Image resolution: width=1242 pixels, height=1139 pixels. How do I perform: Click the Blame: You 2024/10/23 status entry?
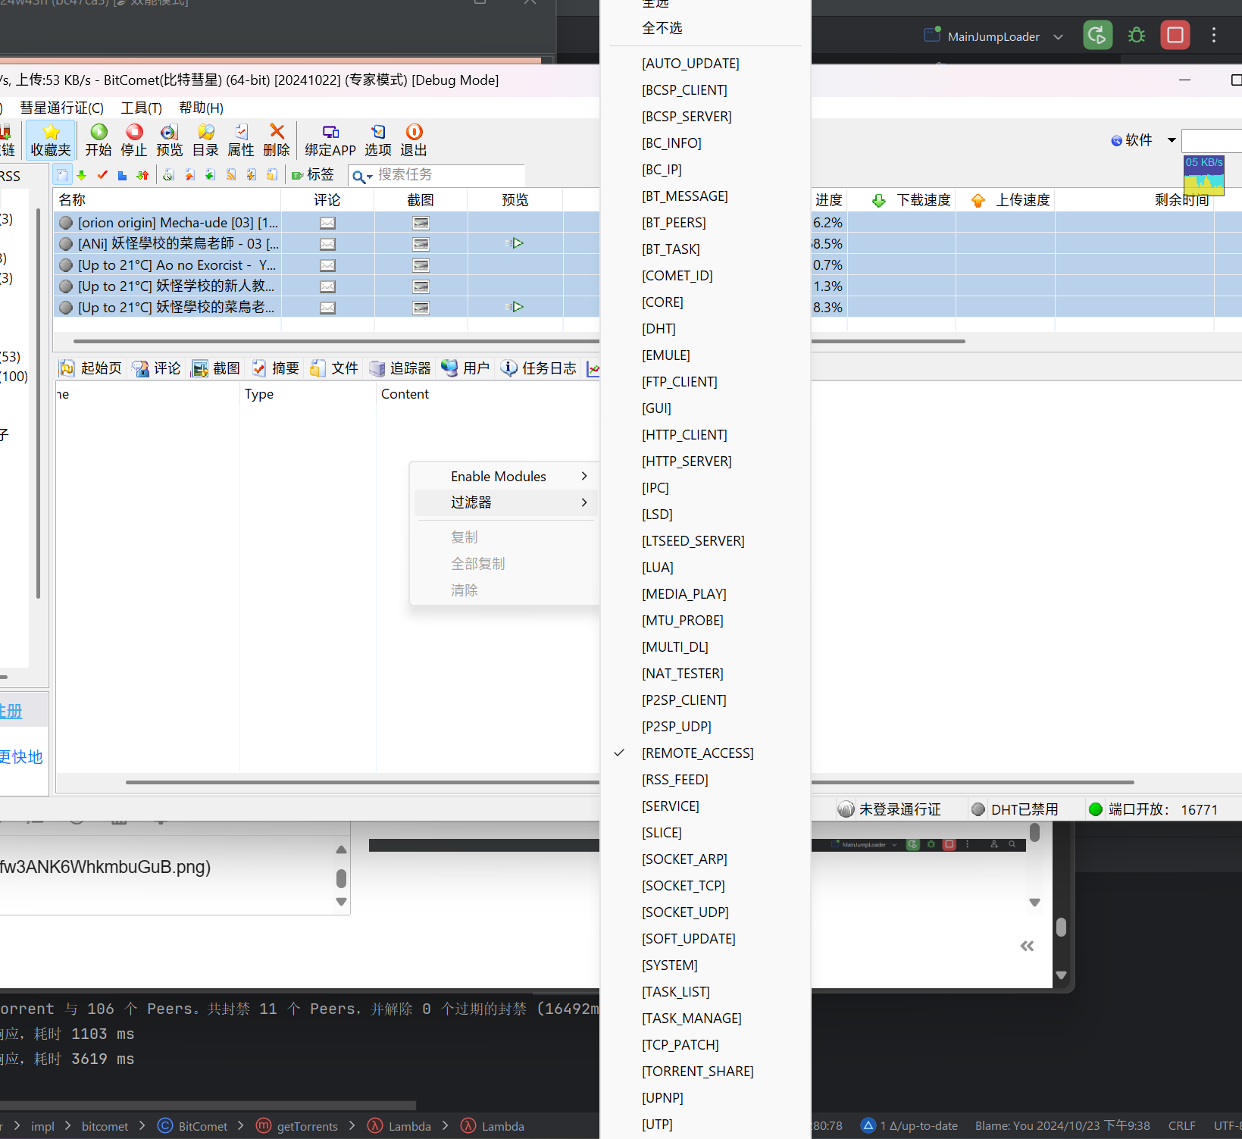click(1062, 1126)
